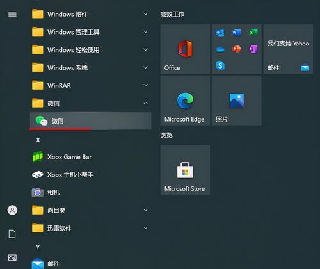The height and width of the screenshot is (269, 320).
Task: Open Skype from the Office apps tile
Action: (220, 66)
